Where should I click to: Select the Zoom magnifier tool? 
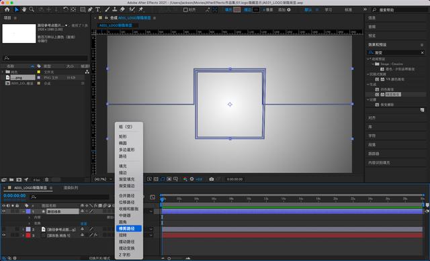coord(32,9)
